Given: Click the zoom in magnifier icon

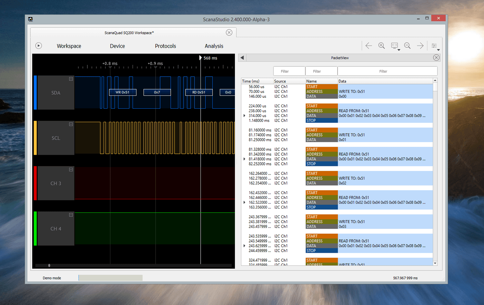Looking at the screenshot, I should tap(381, 46).
